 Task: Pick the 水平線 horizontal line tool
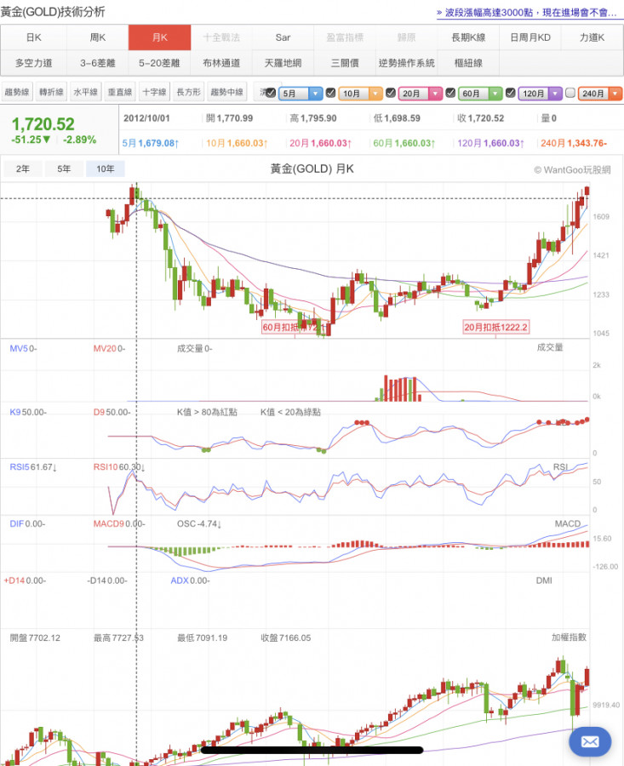(x=85, y=92)
